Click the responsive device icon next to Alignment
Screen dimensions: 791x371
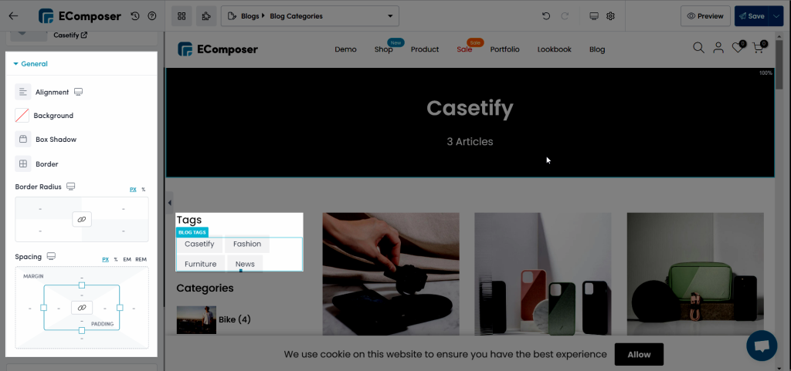[x=78, y=92]
